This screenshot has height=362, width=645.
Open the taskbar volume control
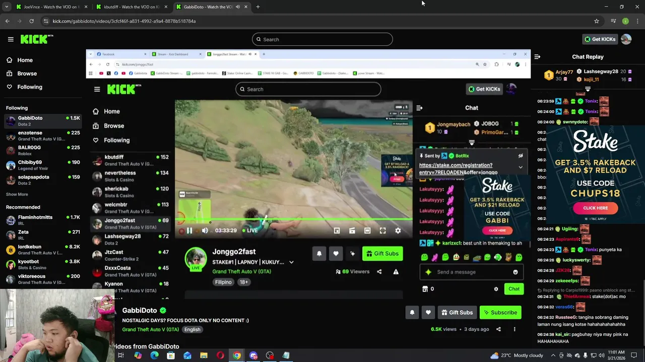pos(602,355)
